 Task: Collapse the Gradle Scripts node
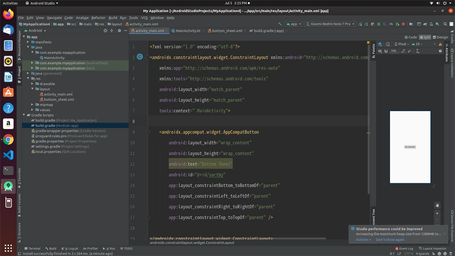pyautogui.click(x=24, y=115)
